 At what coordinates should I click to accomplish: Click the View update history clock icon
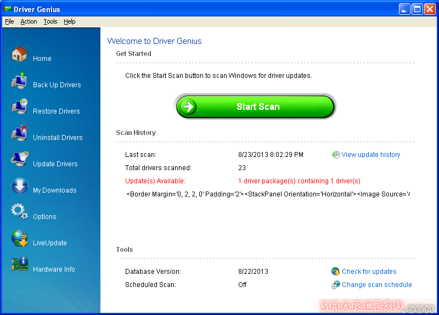coord(336,155)
